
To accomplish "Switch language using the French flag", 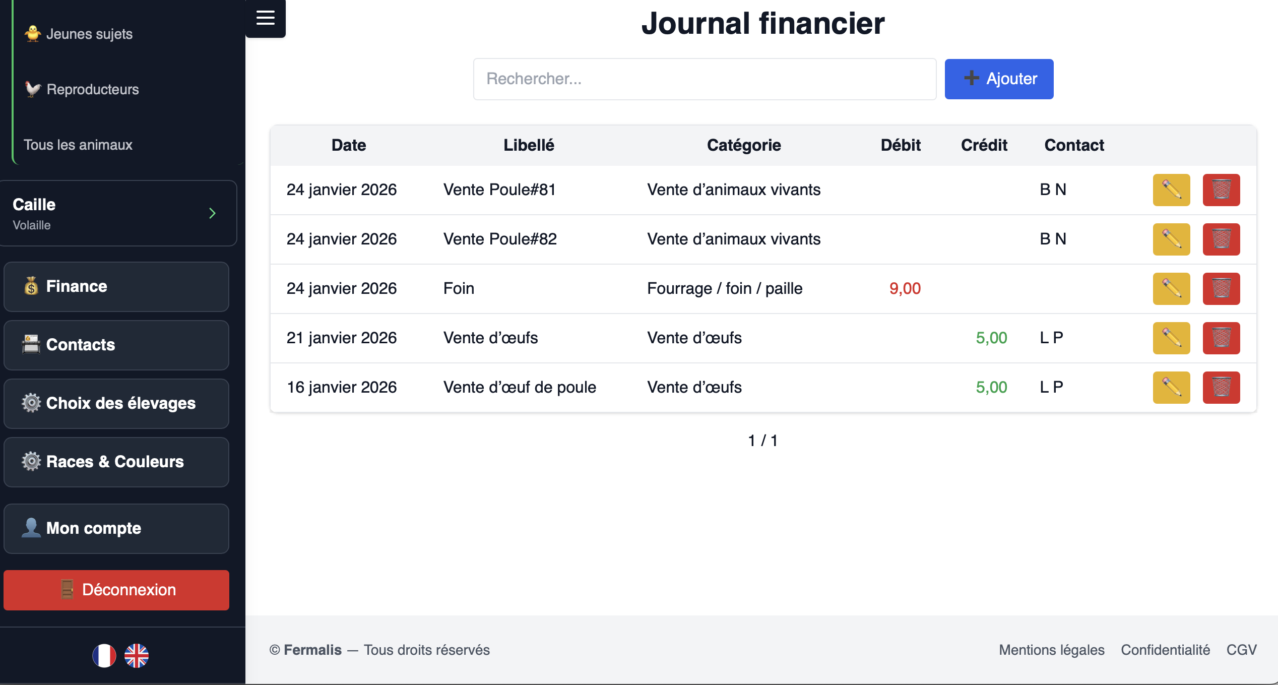I will tap(104, 656).
